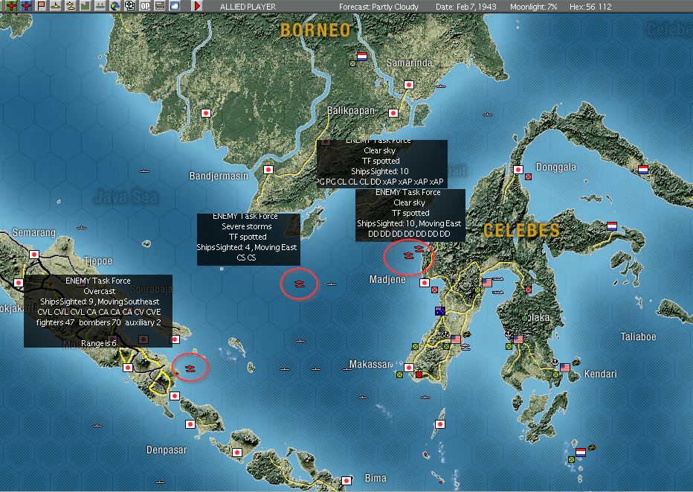
Task: Click the red marker south of Makassar base
Action: [419, 374]
